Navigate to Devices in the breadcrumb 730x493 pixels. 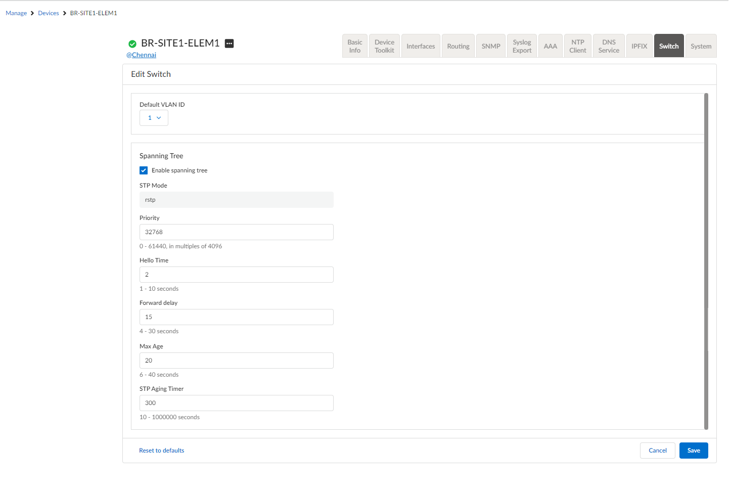pos(49,13)
